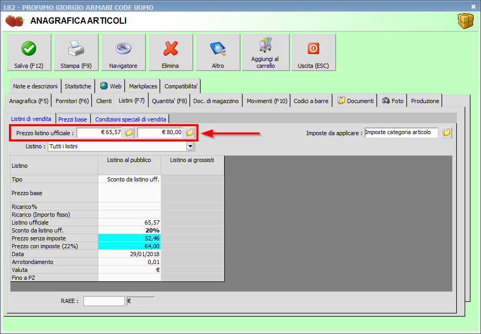Click the strawberry logo beside Anagrafica Articoli
This screenshot has width=481, height=334.
coord(14,20)
